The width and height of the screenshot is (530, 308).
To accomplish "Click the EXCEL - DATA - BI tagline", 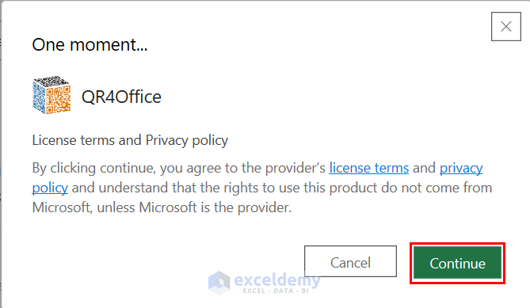I will tap(276, 291).
